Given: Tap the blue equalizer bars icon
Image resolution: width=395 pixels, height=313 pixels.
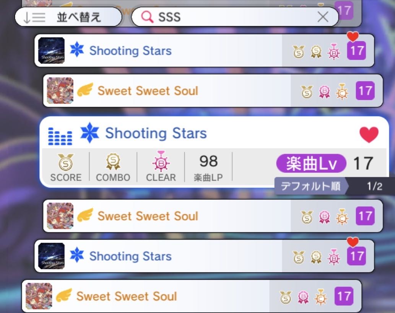Looking at the screenshot, I should point(60,136).
